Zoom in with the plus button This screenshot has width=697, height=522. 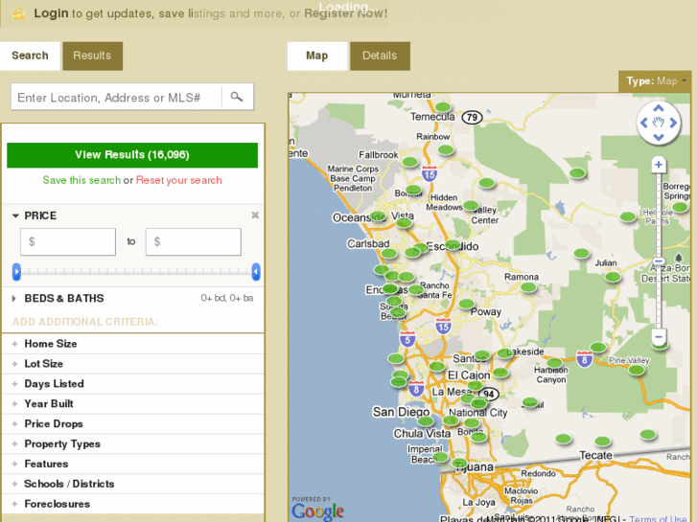(x=659, y=165)
